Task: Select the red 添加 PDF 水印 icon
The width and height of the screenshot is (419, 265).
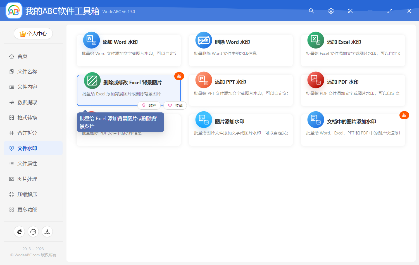Action: pos(316,80)
